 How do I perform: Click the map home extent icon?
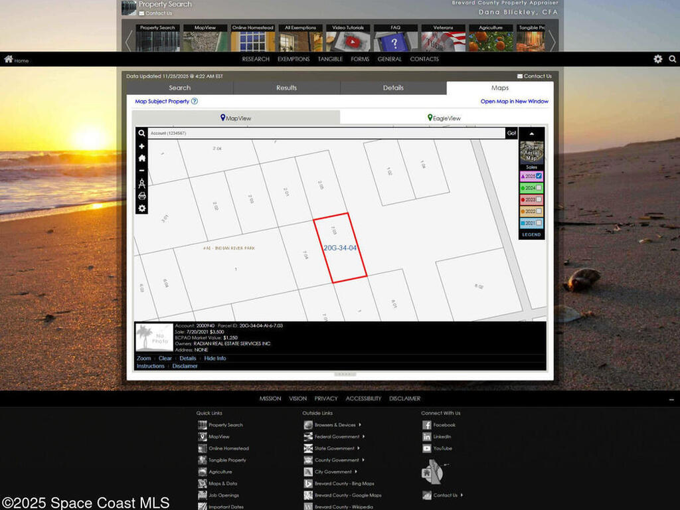pos(141,158)
